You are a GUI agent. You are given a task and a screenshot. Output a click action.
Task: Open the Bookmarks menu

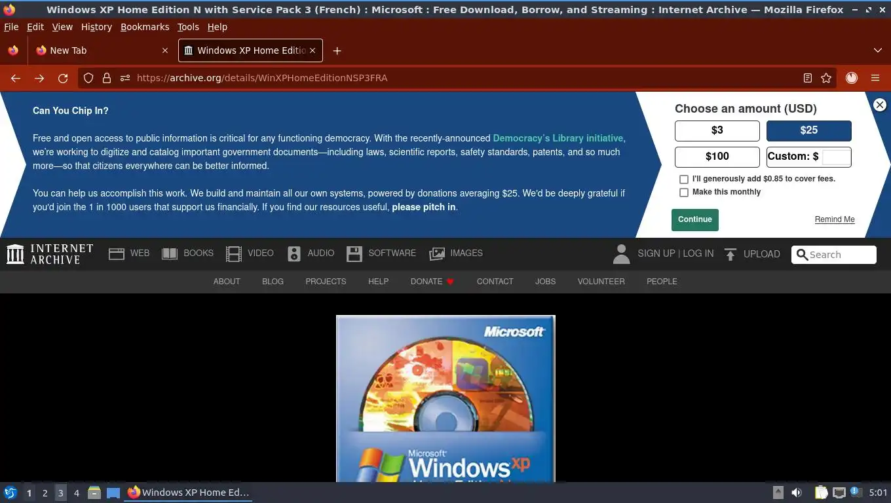[145, 27]
